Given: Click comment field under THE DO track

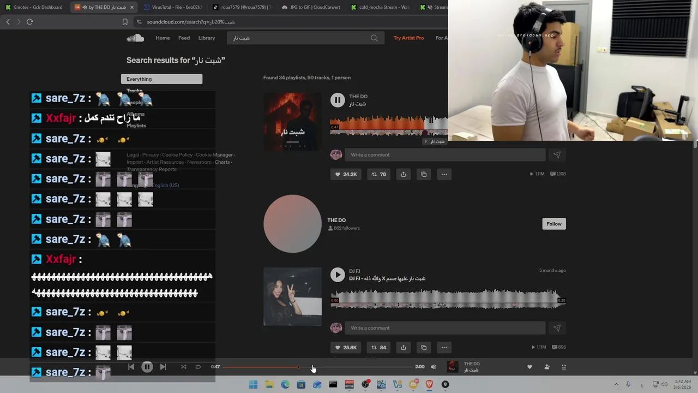Looking at the screenshot, I should [445, 155].
